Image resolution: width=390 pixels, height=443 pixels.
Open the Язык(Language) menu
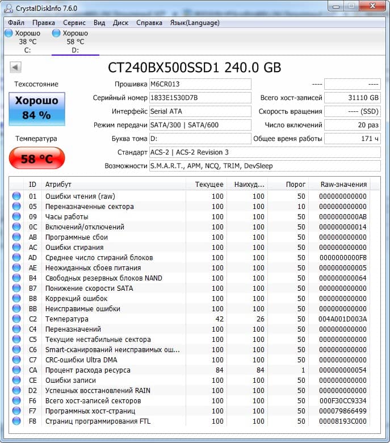[195, 23]
